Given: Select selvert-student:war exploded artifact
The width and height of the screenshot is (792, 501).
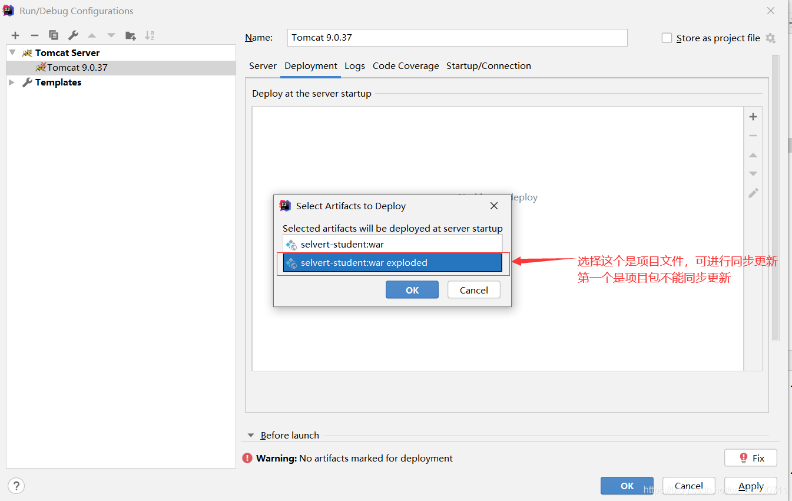Looking at the screenshot, I should click(392, 263).
